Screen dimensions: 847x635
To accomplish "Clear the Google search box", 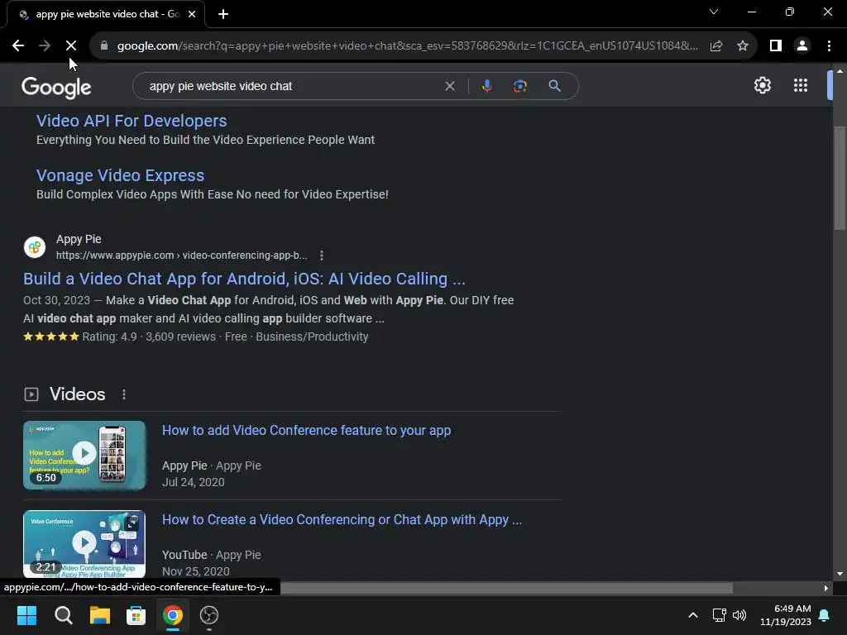I will (x=449, y=86).
